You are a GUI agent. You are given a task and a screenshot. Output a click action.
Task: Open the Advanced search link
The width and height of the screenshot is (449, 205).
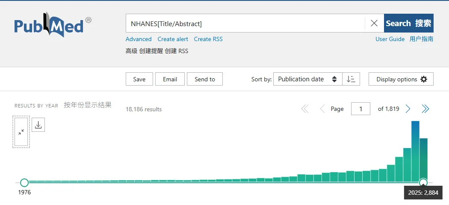(x=139, y=39)
